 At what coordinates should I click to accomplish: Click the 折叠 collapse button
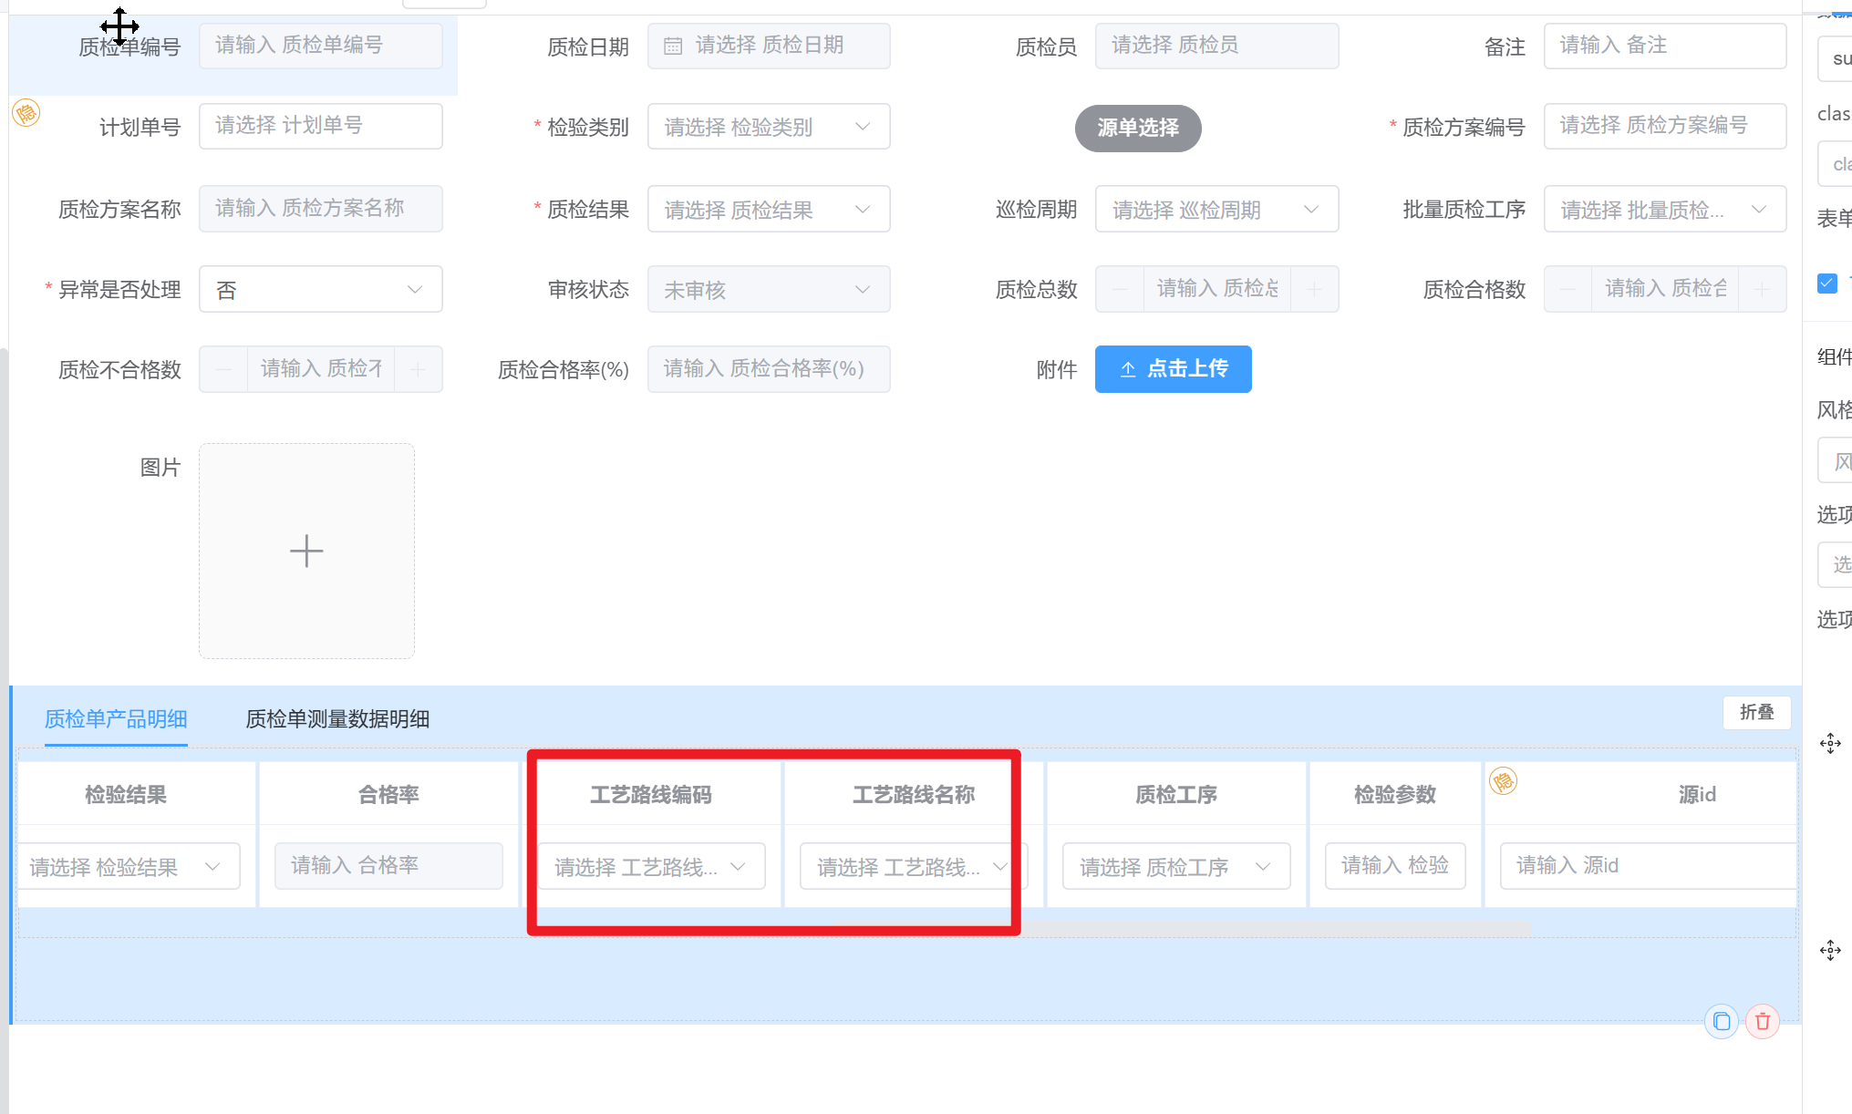click(x=1756, y=712)
